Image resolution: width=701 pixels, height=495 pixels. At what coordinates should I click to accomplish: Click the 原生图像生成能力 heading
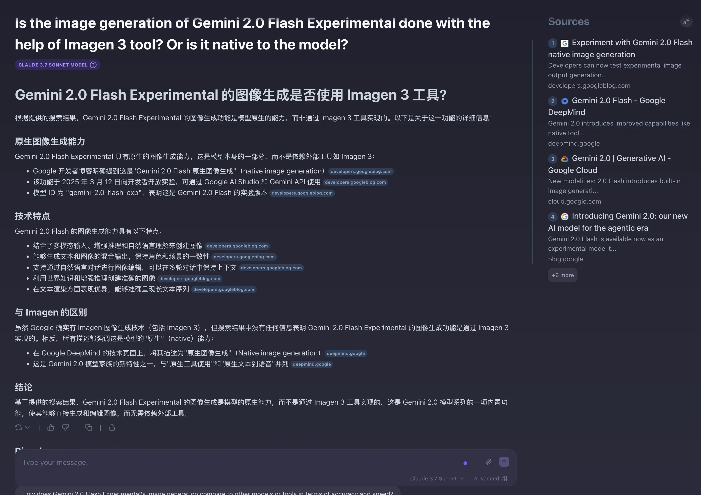pyautogui.click(x=50, y=142)
